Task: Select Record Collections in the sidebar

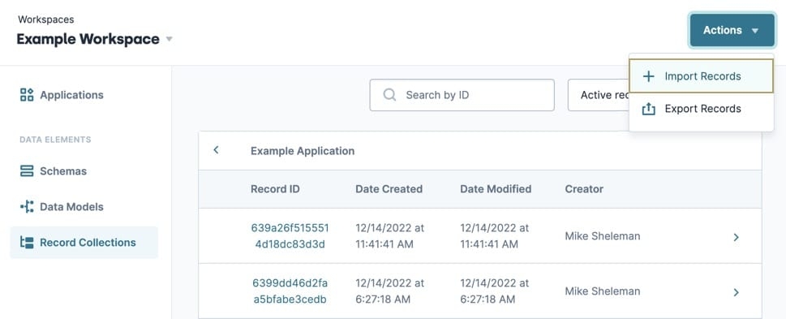Action: point(84,243)
